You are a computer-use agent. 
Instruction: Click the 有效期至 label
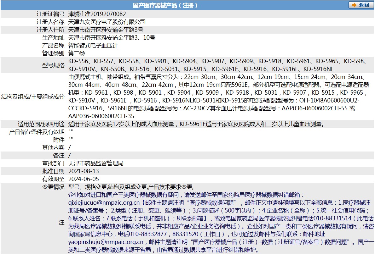(x=53, y=179)
